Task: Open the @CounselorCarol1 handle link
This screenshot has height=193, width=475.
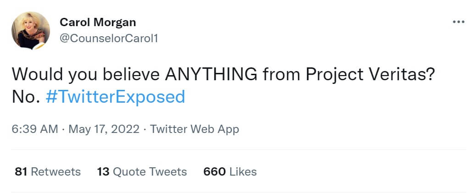Action: (x=109, y=39)
